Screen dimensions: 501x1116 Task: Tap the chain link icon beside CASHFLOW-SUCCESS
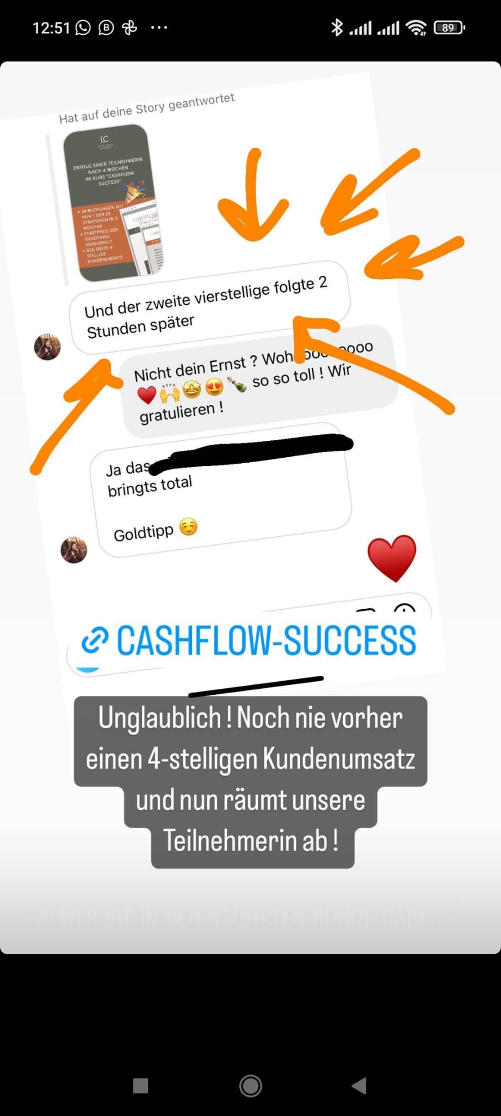click(x=95, y=640)
